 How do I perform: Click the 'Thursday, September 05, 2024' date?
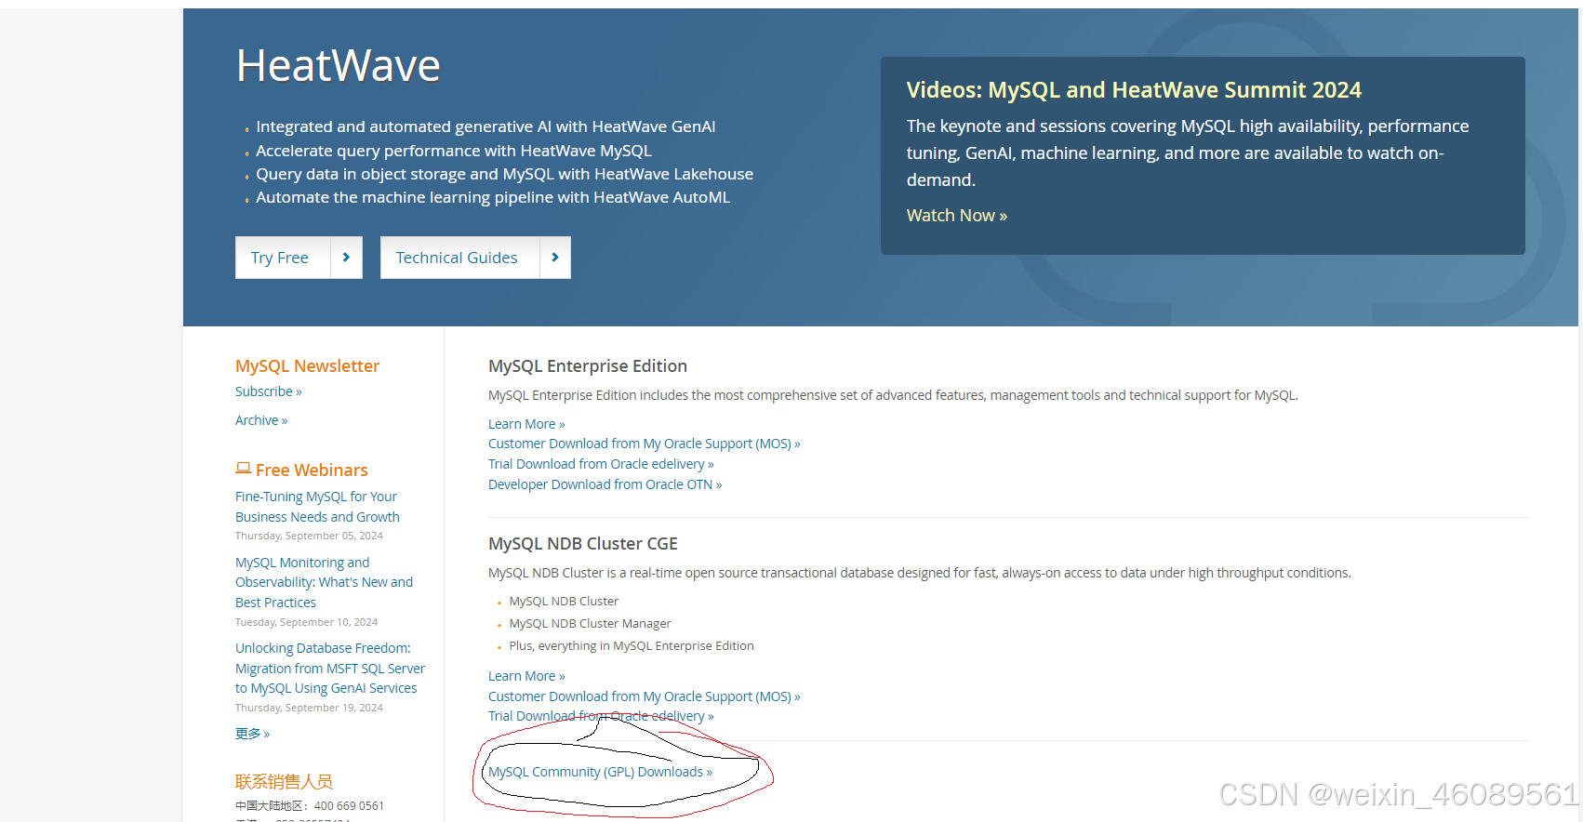[x=309, y=536]
